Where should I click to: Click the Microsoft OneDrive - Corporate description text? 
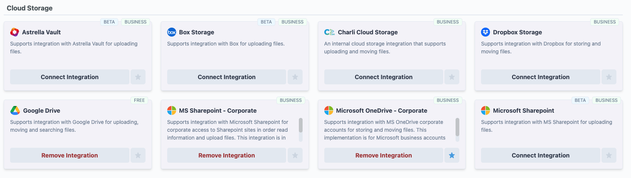pos(385,130)
